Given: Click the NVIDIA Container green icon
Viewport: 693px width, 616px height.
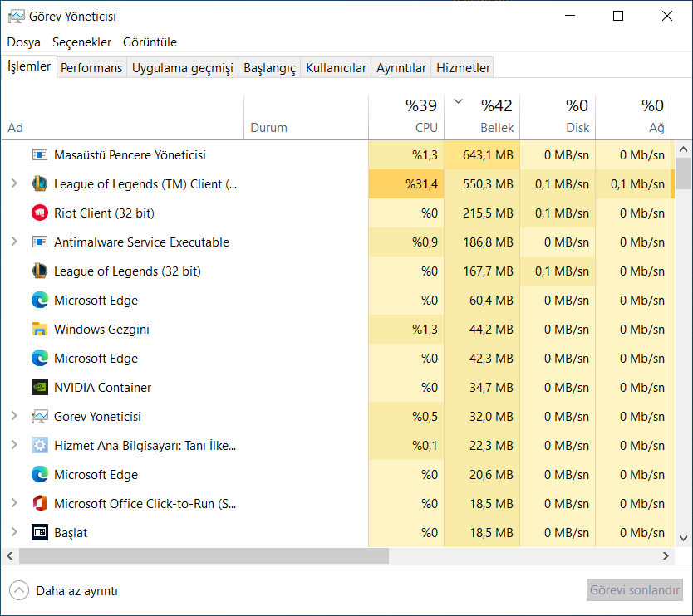Looking at the screenshot, I should (x=40, y=387).
